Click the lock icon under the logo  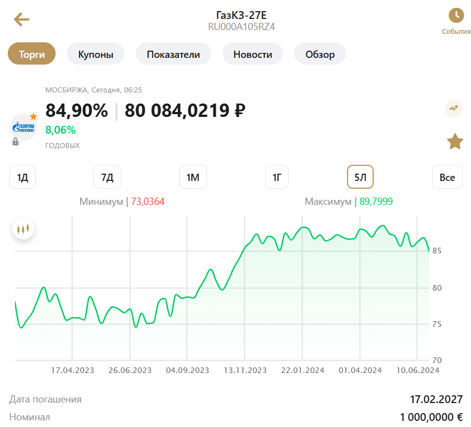pos(16,141)
